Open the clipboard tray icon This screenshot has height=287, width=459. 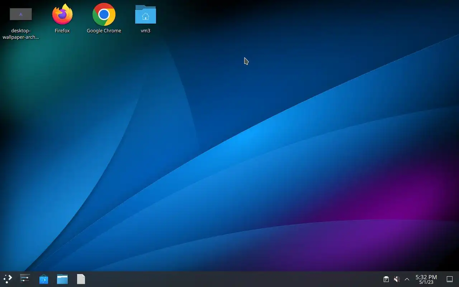click(386, 279)
